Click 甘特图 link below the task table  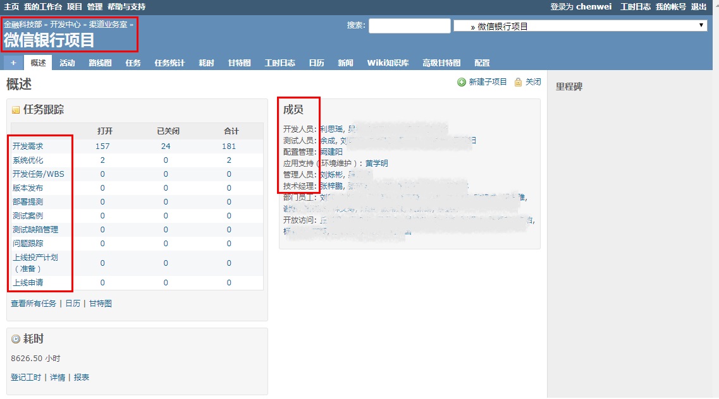(x=101, y=304)
